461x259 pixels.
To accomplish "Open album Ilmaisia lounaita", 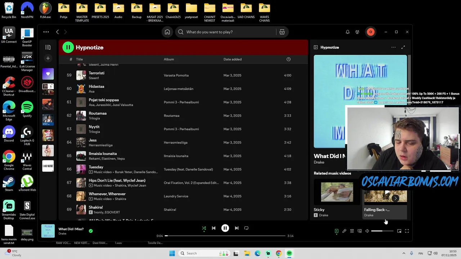I will tap(176, 156).
